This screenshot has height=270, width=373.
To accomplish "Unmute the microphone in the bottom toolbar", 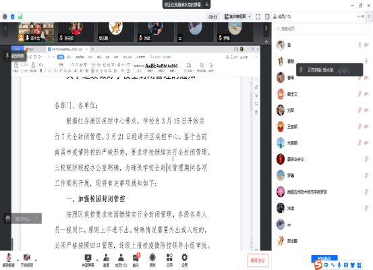I will pyautogui.click(x=9, y=260).
